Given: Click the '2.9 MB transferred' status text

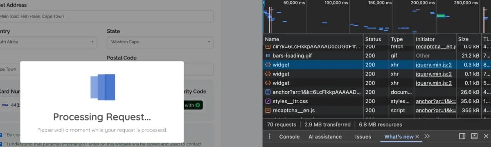Looking at the screenshot, I should [327, 125].
